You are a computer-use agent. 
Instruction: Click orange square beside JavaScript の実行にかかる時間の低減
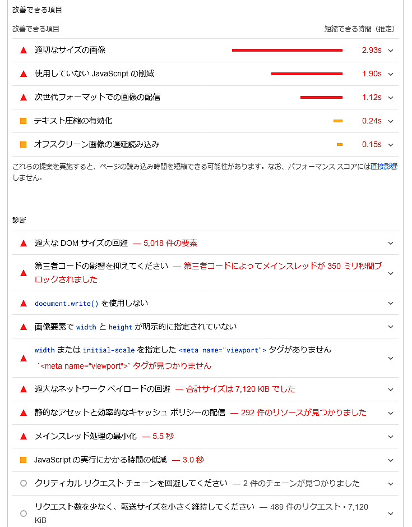pos(24,460)
